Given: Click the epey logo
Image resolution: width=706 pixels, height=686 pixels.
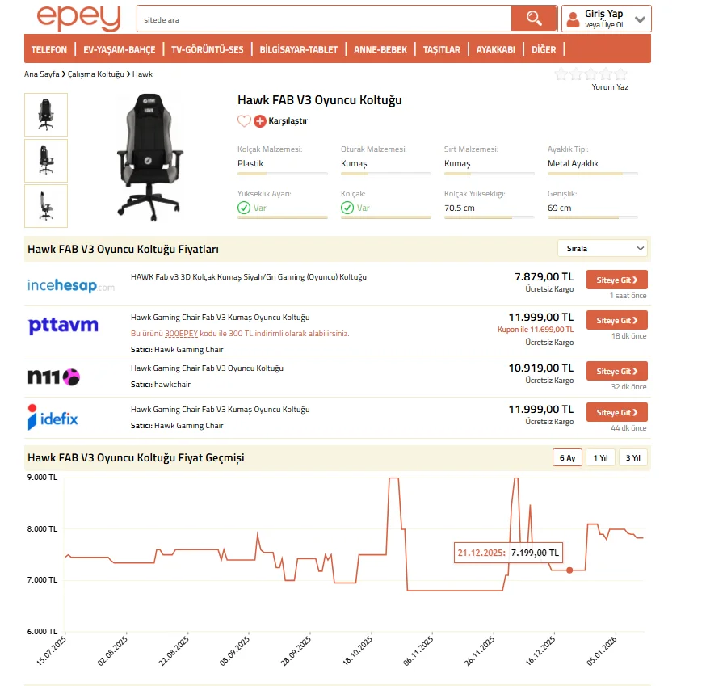Looking at the screenshot, I should point(79,19).
